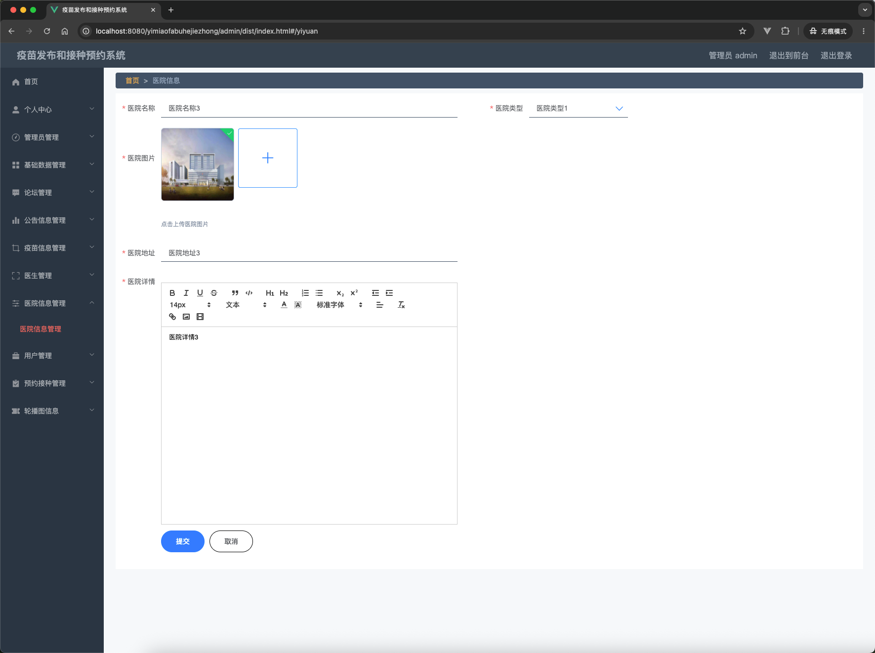Image resolution: width=875 pixels, height=653 pixels.
Task: Go to 首页 in sidebar
Action: 52,82
